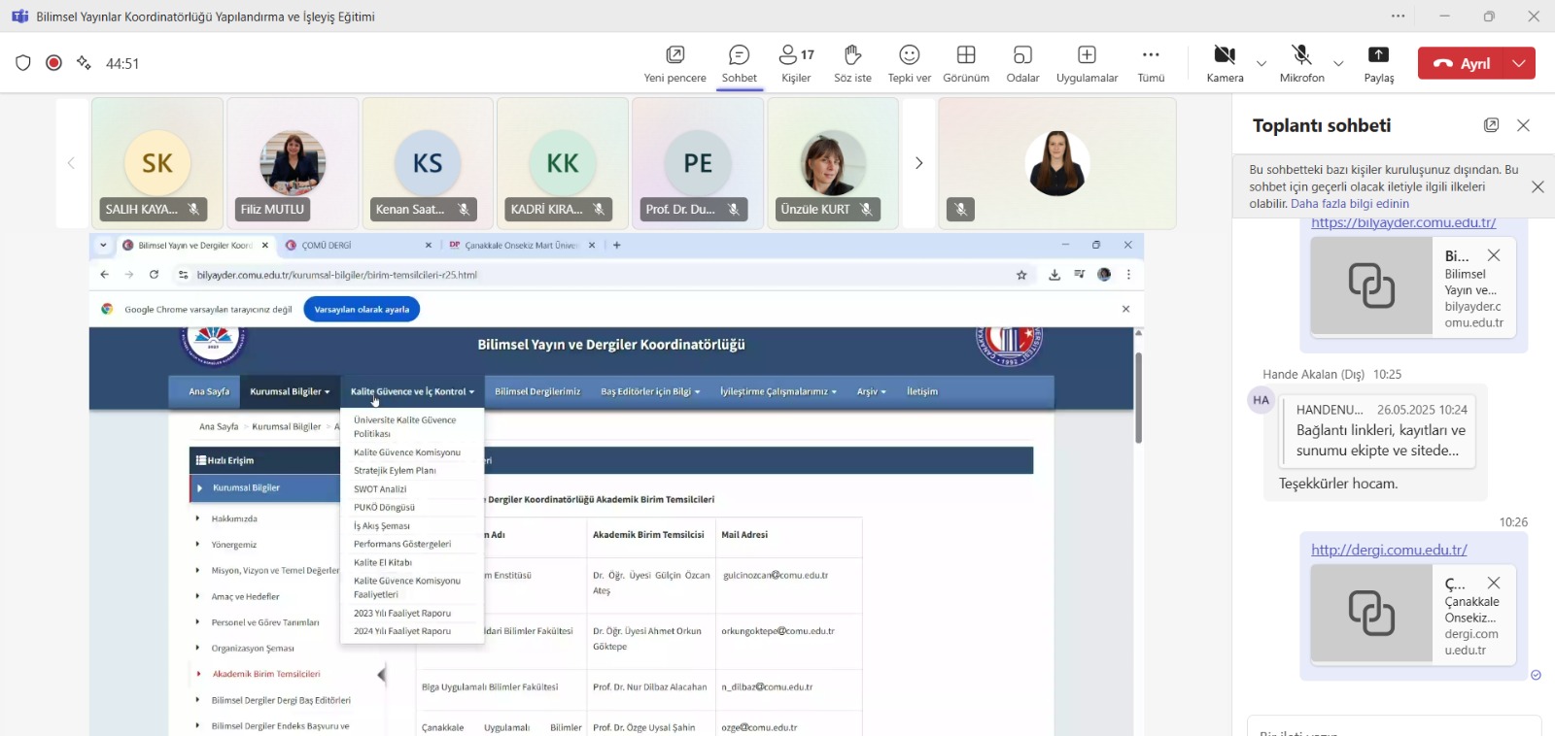Viewport: 1555px width, 736px height.
Task: Open the Tümü more options menu
Action: pyautogui.click(x=1151, y=63)
